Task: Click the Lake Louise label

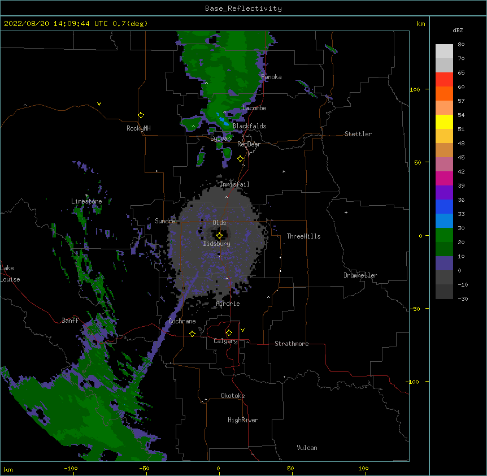Action: coord(10,274)
